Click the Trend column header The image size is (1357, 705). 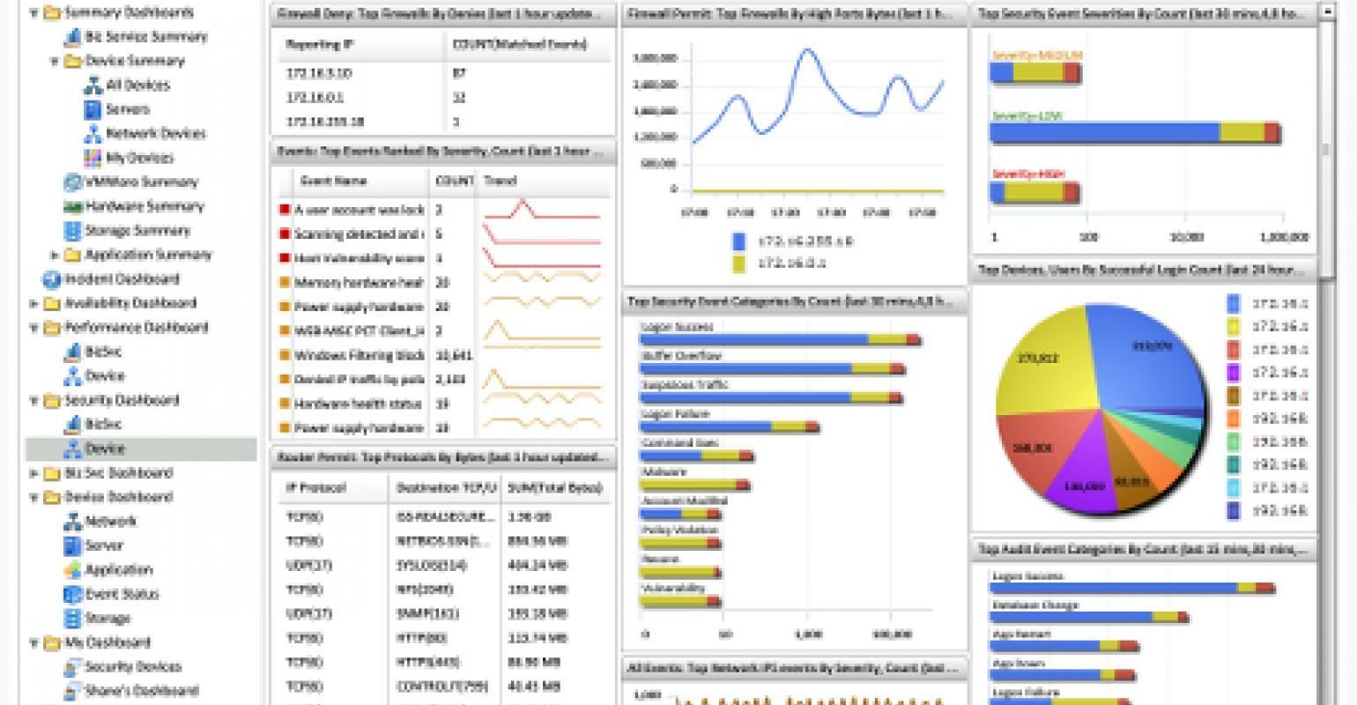pyautogui.click(x=544, y=181)
